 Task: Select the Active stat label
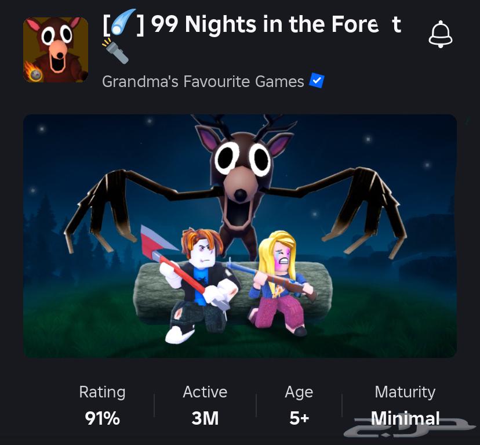[x=205, y=392]
